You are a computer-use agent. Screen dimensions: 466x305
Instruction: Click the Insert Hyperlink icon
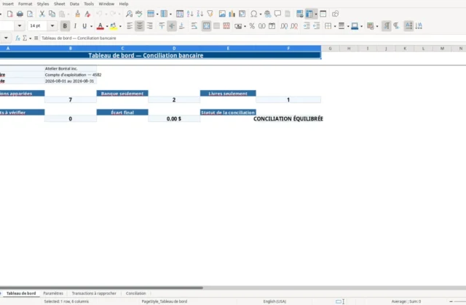coord(267,14)
